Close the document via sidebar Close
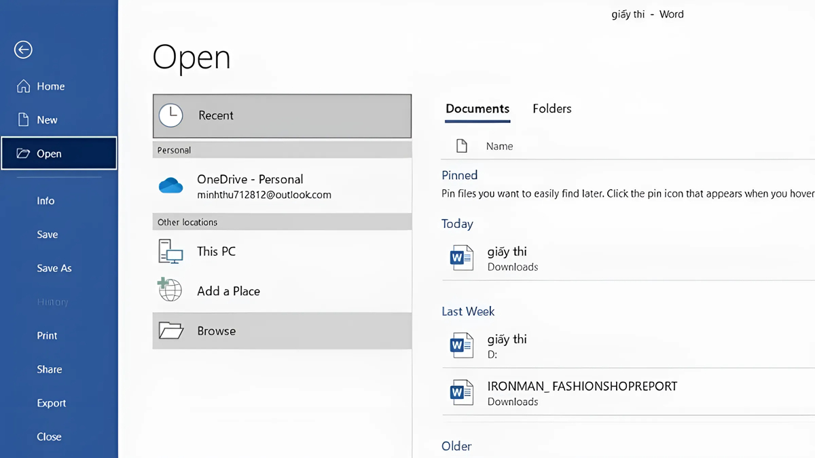 point(49,437)
